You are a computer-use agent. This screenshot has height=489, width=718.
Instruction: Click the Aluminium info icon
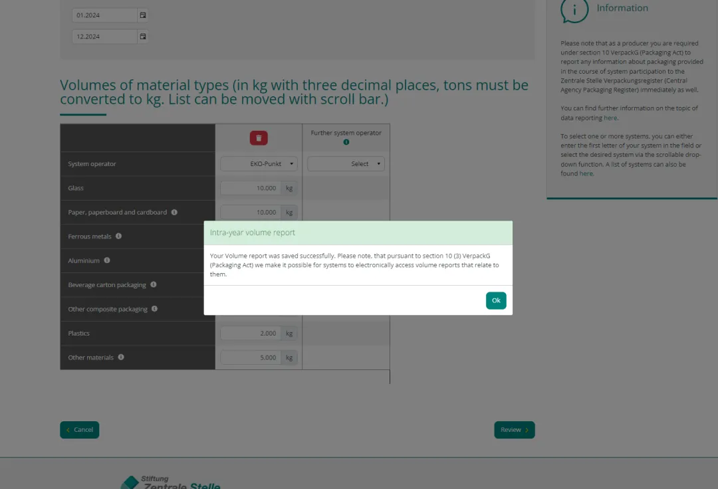coord(107,260)
